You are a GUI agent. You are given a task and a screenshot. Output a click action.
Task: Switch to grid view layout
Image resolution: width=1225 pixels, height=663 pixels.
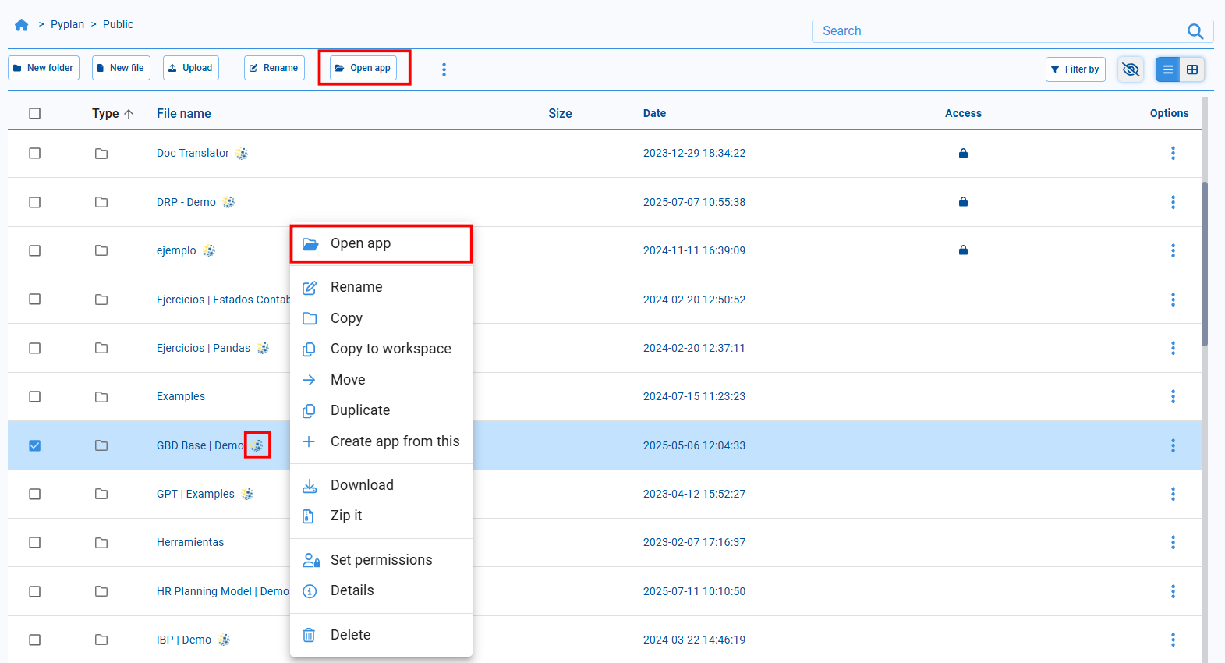click(1191, 69)
